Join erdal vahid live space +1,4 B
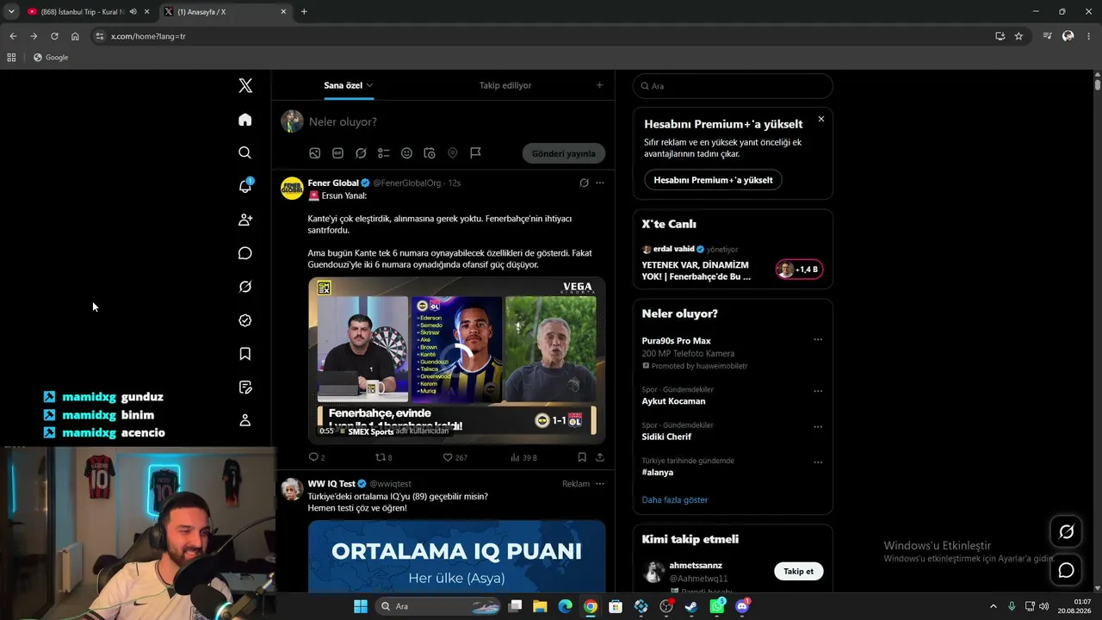1102x620 pixels. tap(799, 270)
